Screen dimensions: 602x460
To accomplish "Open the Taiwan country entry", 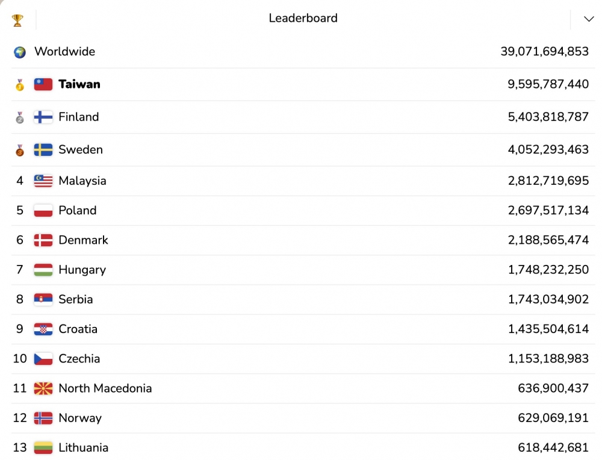I will 79,84.
